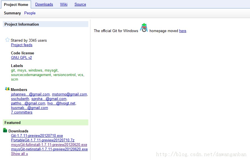This screenshot has width=250, height=160.
Task: Open member hvo...@hvoigt.net
Action: pyautogui.click(x=62, y=103)
